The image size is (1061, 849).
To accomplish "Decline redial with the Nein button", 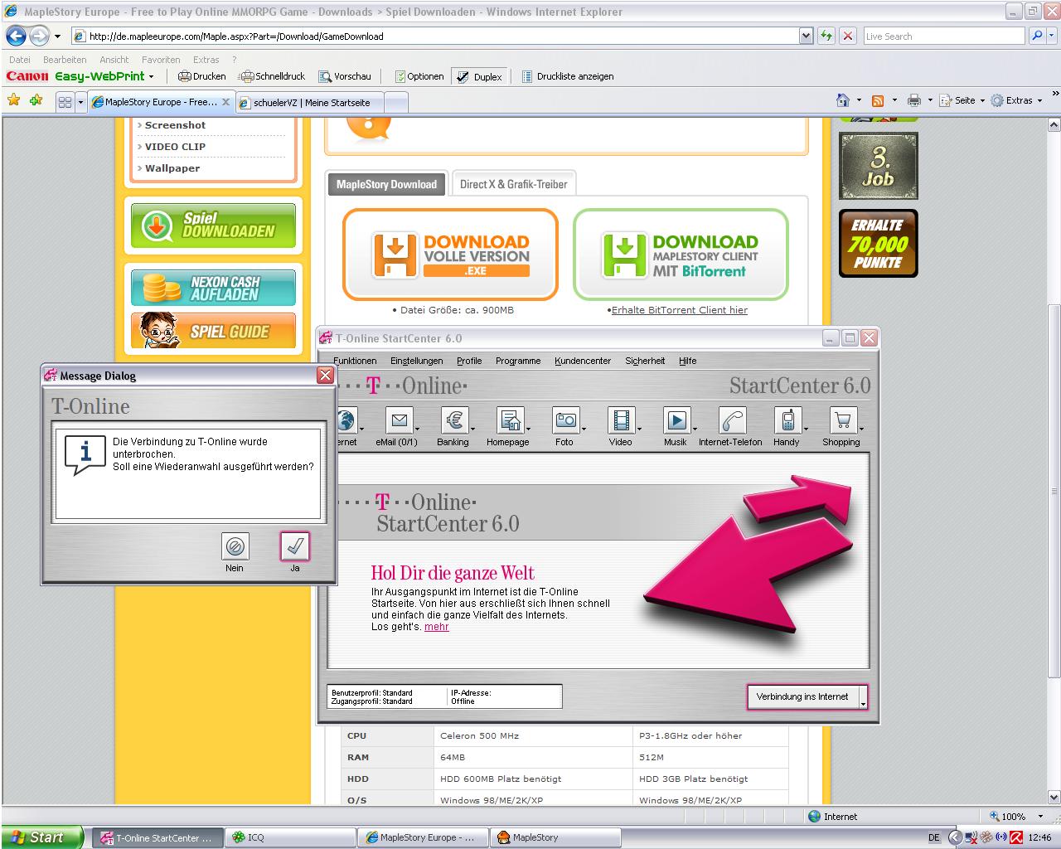I will (x=235, y=546).
